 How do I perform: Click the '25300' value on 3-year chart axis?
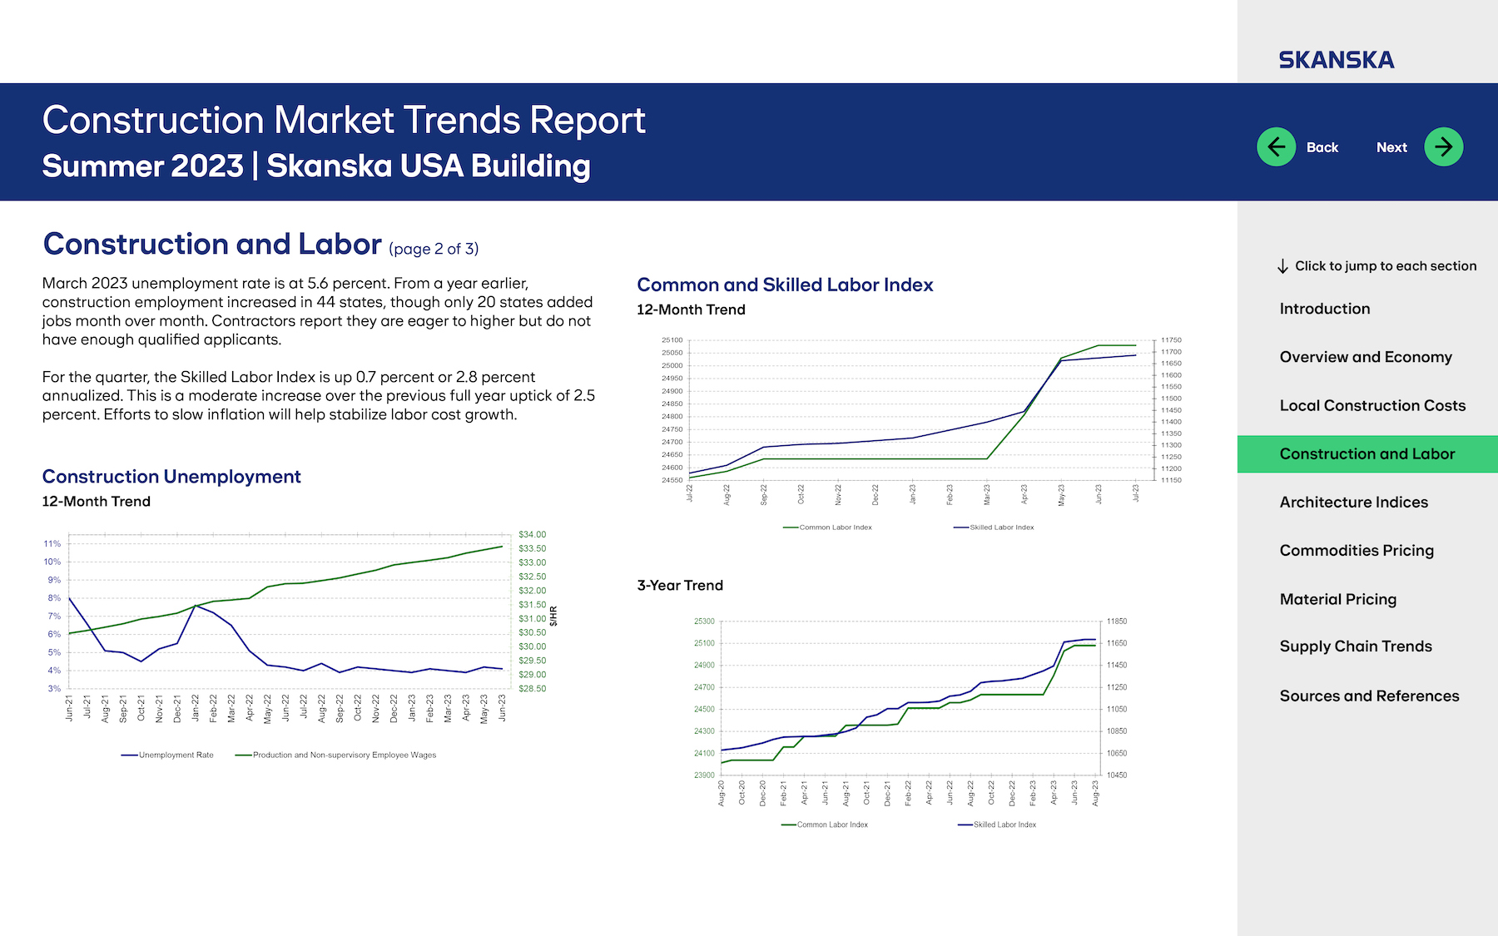pos(704,622)
